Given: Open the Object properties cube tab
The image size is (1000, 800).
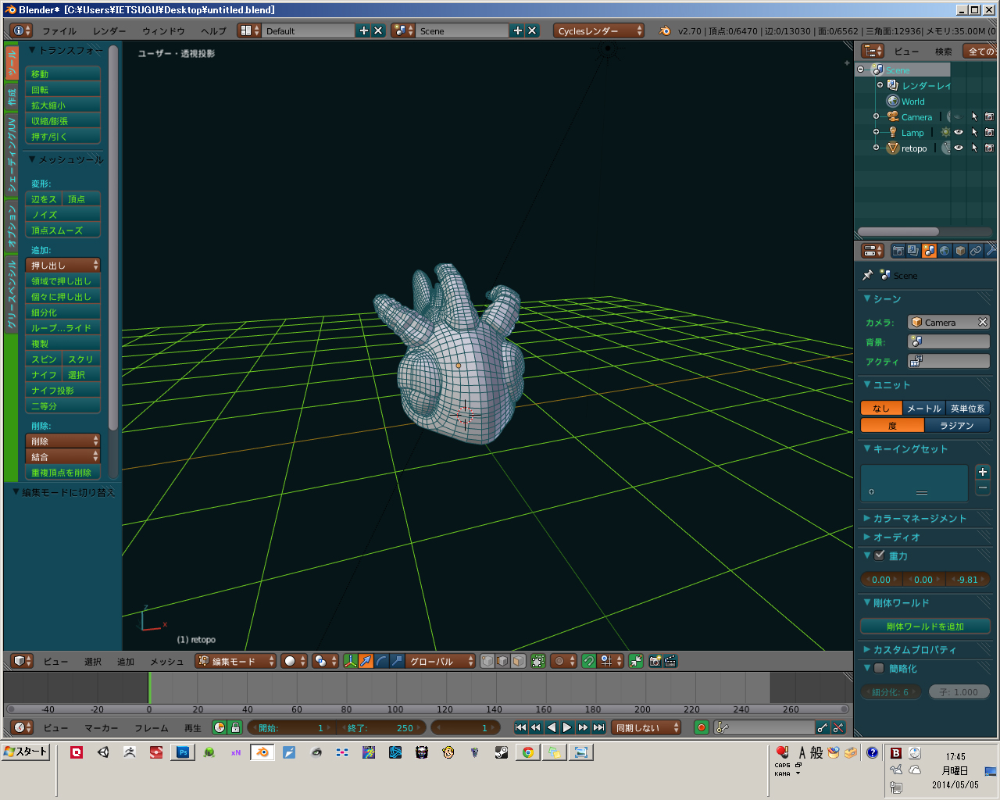Looking at the screenshot, I should pyautogui.click(x=960, y=251).
